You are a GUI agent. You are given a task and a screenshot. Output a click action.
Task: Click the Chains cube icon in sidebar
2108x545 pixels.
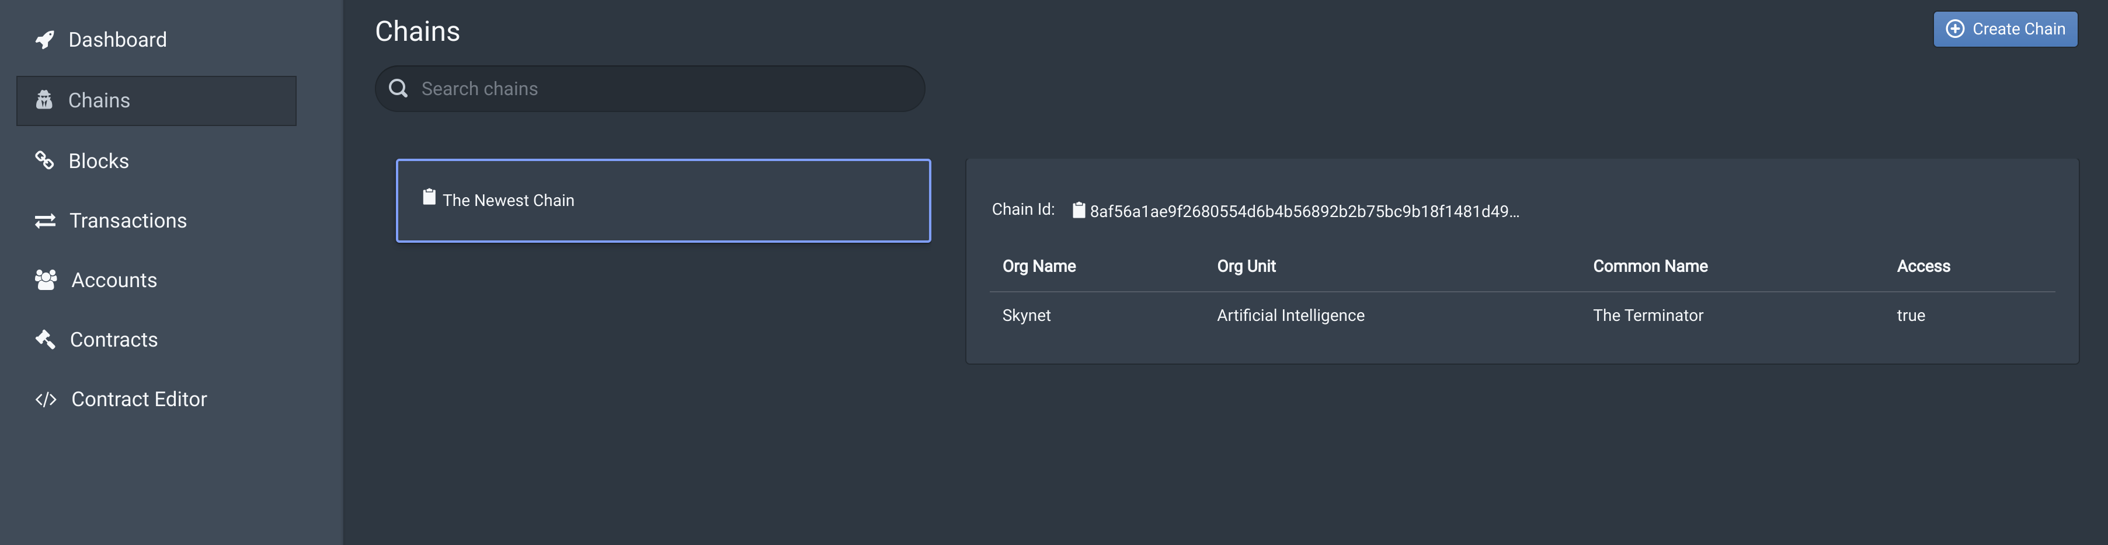pyautogui.click(x=45, y=100)
